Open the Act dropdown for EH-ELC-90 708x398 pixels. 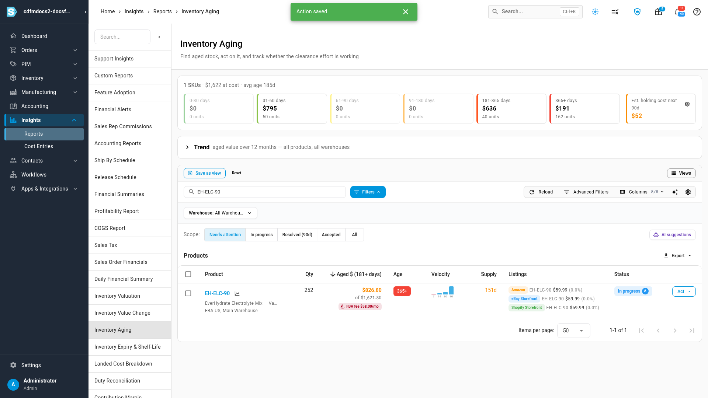684,291
